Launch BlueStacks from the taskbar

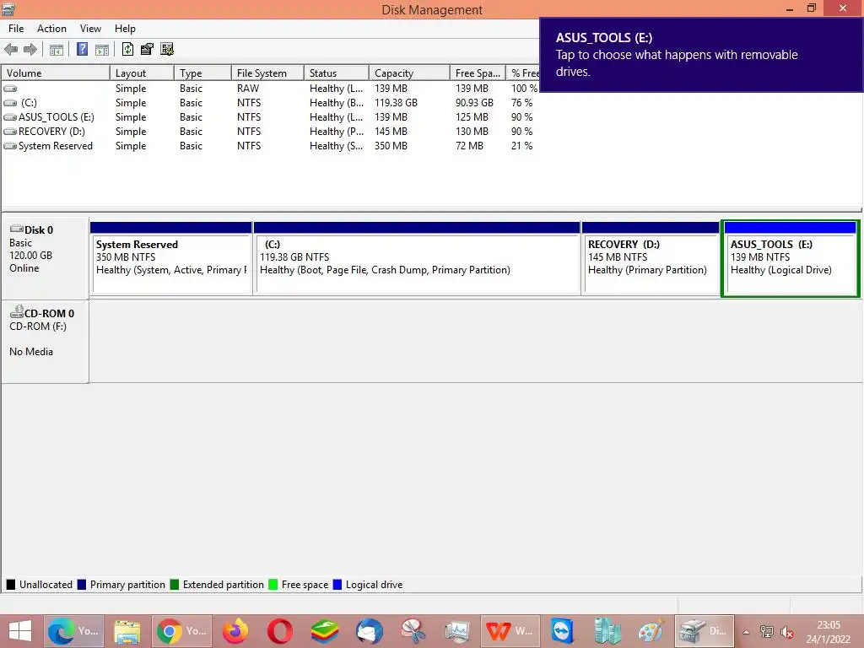[x=325, y=631]
